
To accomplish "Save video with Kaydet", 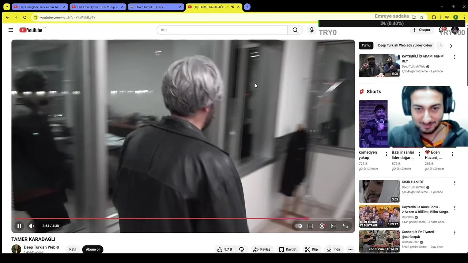I will [x=288, y=249].
